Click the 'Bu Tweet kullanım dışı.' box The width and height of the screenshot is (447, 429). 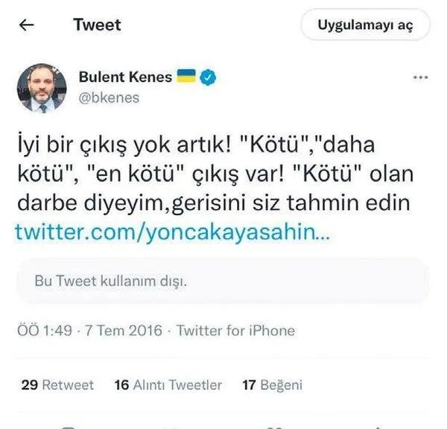tap(223, 281)
